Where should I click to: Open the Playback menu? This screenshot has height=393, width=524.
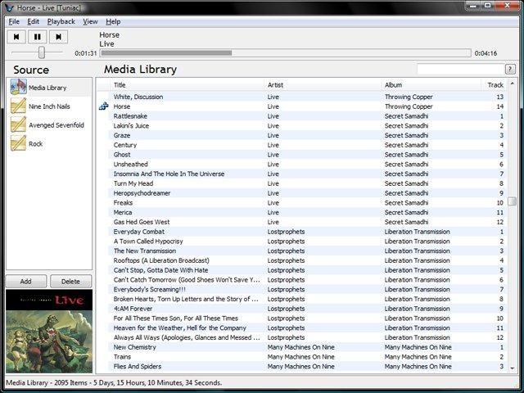[x=61, y=22]
